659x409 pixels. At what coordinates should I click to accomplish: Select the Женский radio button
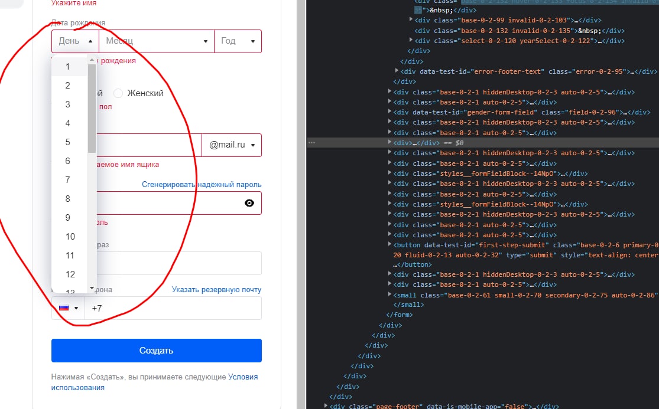(x=118, y=93)
